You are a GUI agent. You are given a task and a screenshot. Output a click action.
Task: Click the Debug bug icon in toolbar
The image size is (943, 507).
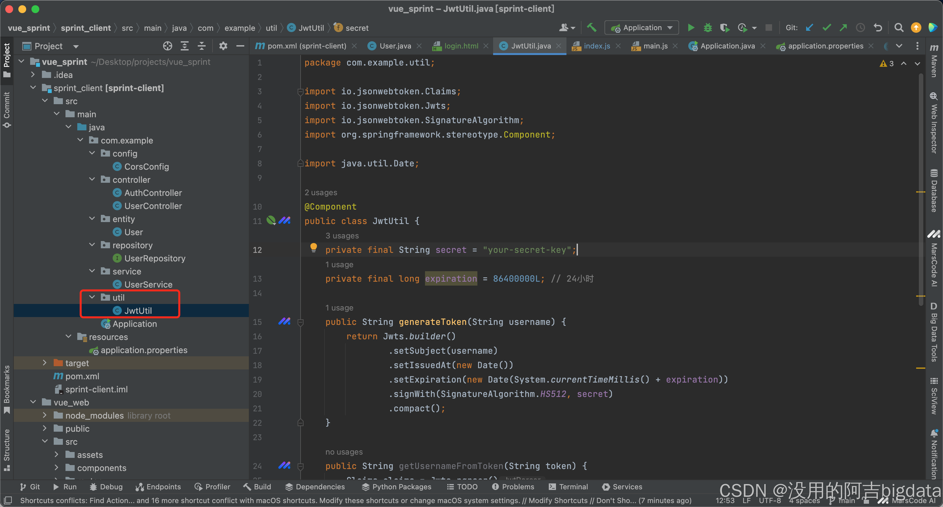coord(707,28)
